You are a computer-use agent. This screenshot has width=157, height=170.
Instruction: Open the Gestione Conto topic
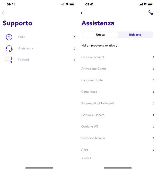click(x=92, y=80)
